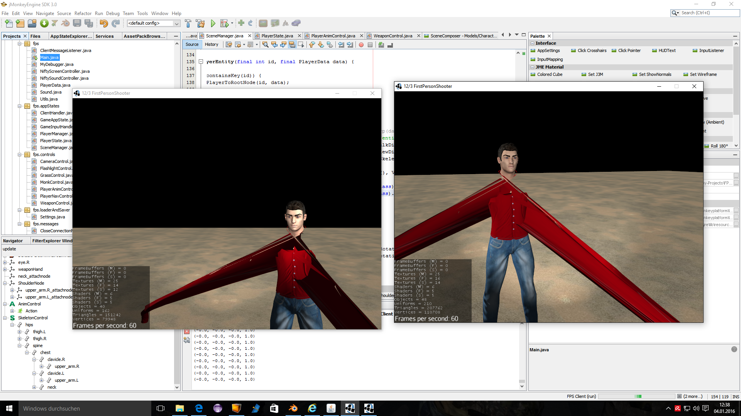Toggle Highlight Search in the editor toolbar
This screenshot has width=741, height=416.
(x=292, y=45)
